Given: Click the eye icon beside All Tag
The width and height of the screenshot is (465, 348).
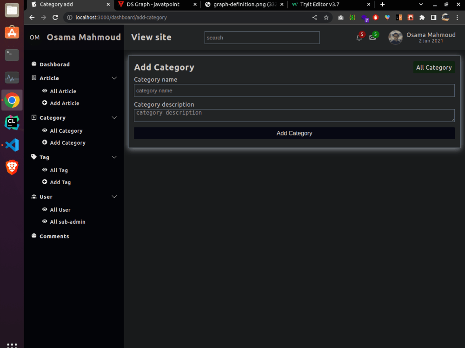Looking at the screenshot, I should coord(45,170).
